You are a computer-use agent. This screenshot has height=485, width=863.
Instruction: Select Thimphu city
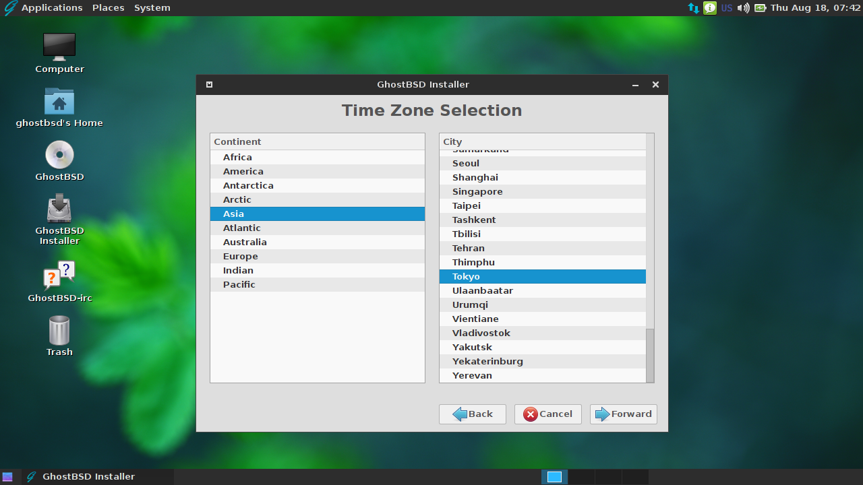pos(543,262)
